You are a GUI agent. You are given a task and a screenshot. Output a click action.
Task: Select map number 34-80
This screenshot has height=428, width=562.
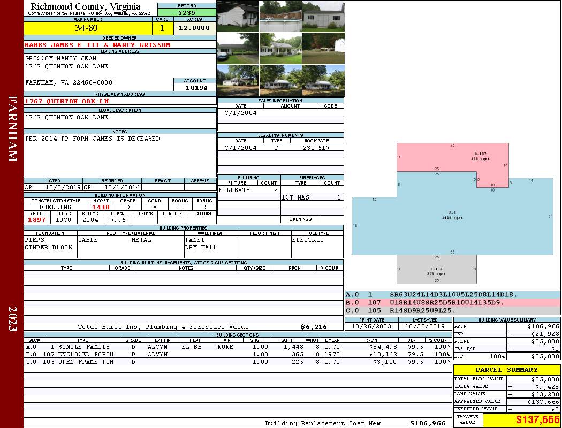pos(86,28)
